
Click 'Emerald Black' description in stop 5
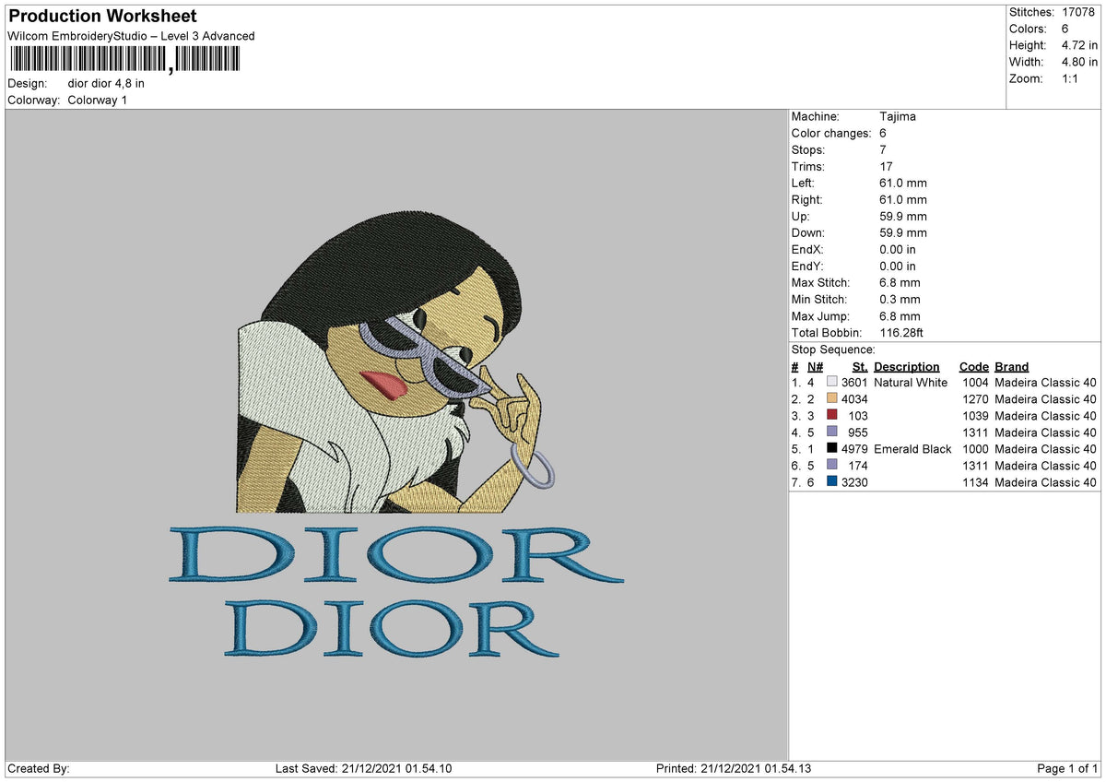pos(912,449)
